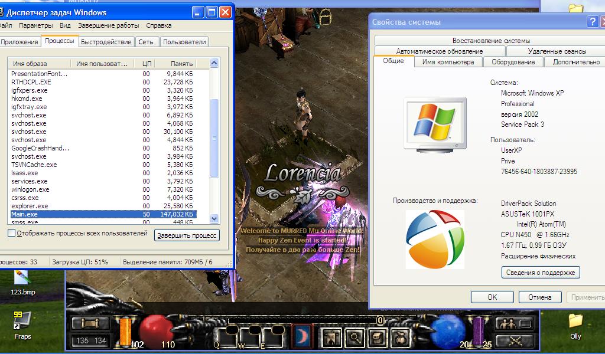Select the Main.exe process row

(103, 214)
